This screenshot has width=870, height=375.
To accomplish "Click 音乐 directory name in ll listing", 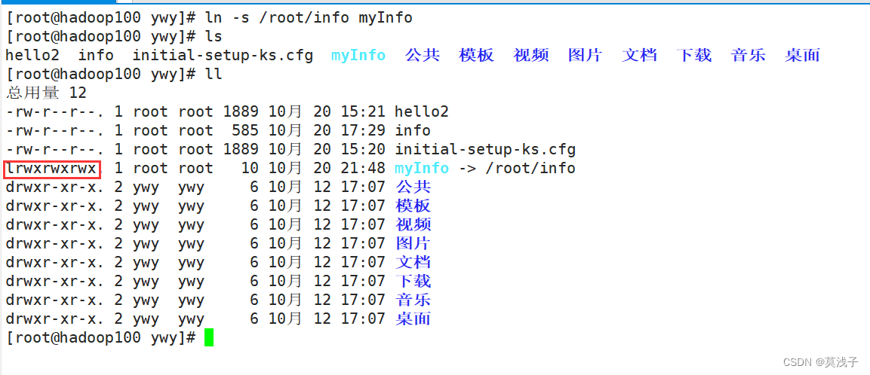I will (x=413, y=300).
